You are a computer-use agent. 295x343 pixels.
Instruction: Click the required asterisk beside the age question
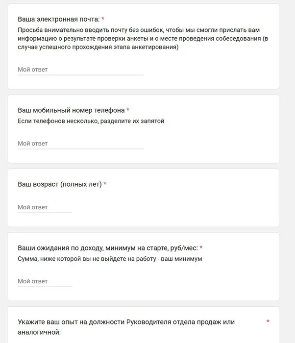pos(105,184)
